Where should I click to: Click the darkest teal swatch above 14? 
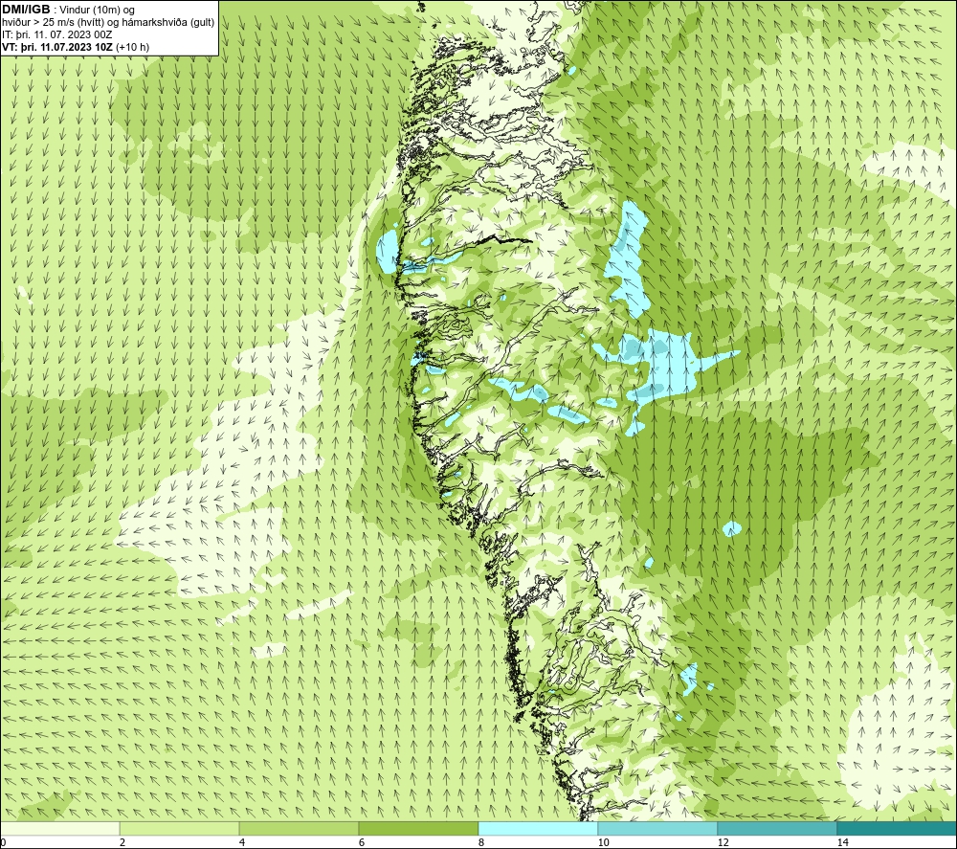click(x=898, y=828)
